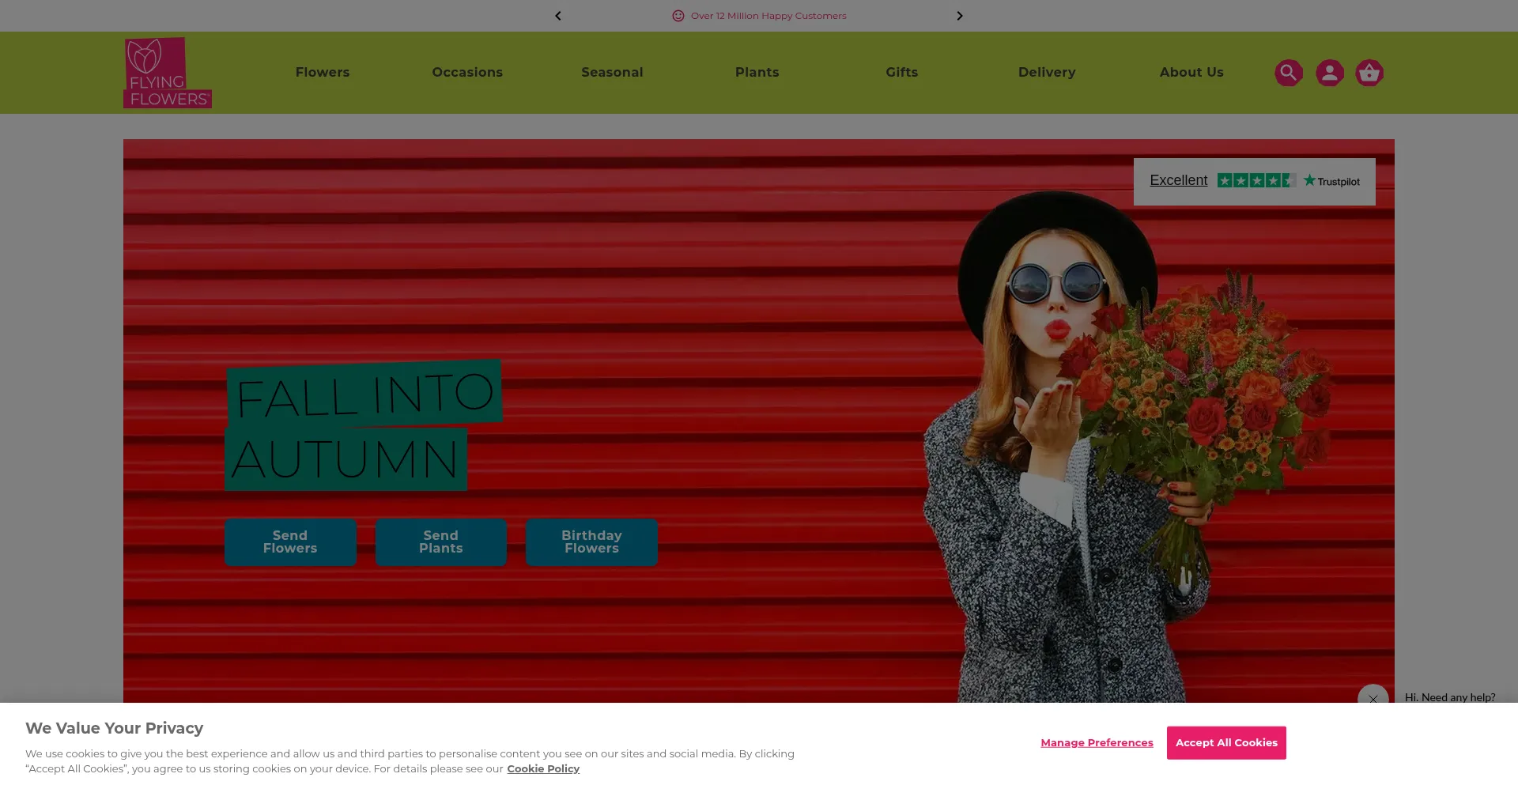This screenshot has height=785, width=1518.
Task: Click the Send Flowers button
Action: 290,542
